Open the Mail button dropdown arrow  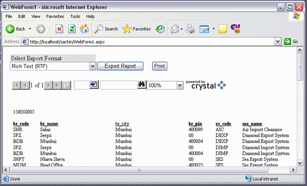point(182,29)
